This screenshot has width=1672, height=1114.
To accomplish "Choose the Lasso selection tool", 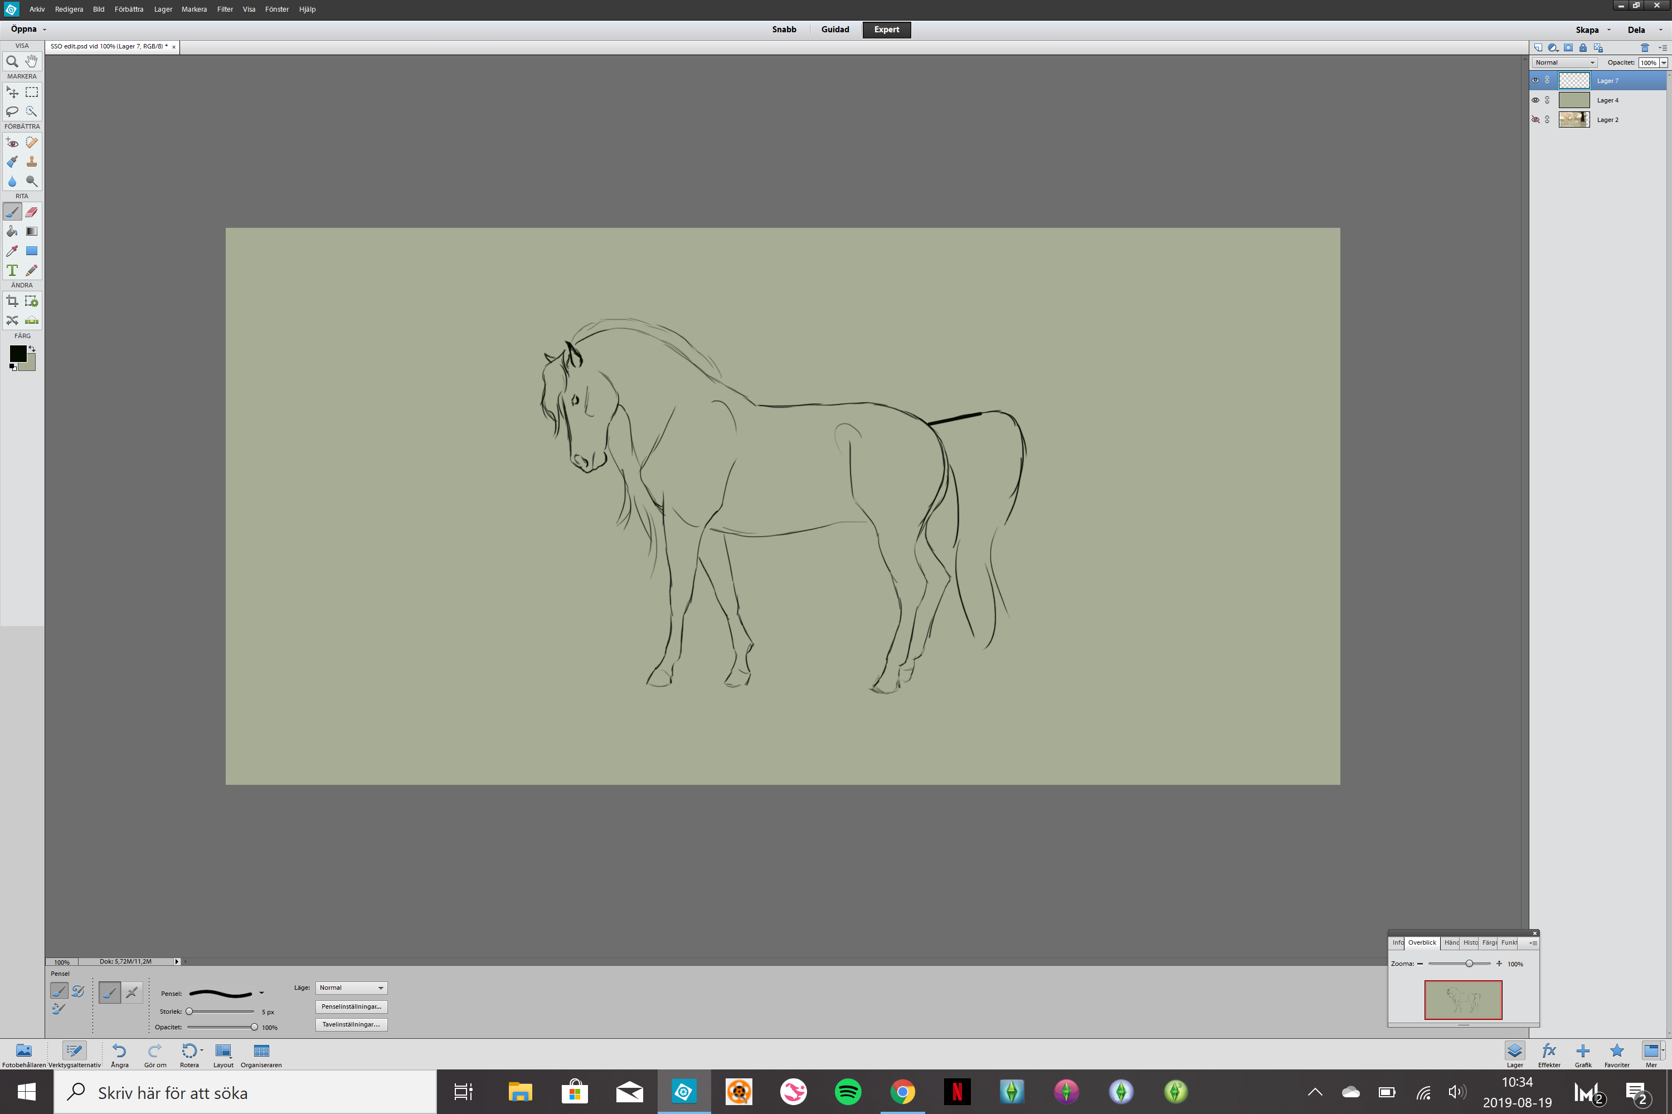I will tap(12, 111).
